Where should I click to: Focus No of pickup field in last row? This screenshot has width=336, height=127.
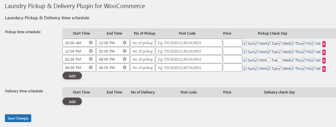143,68
